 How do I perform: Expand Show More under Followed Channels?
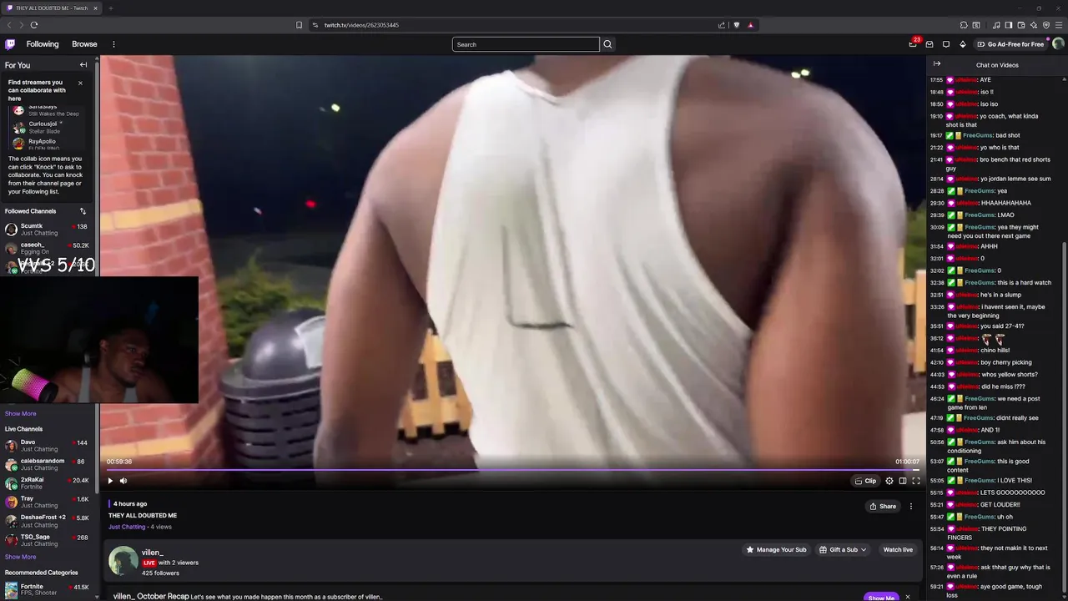[20, 413]
